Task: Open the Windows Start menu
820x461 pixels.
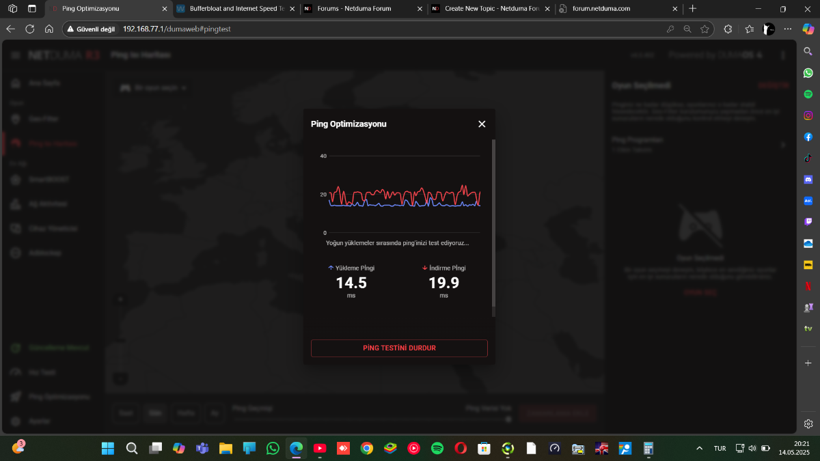Action: tap(108, 449)
